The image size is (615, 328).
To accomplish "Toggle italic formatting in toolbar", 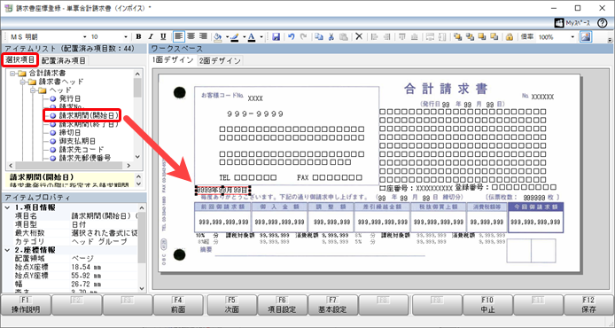I will click(x=151, y=36).
